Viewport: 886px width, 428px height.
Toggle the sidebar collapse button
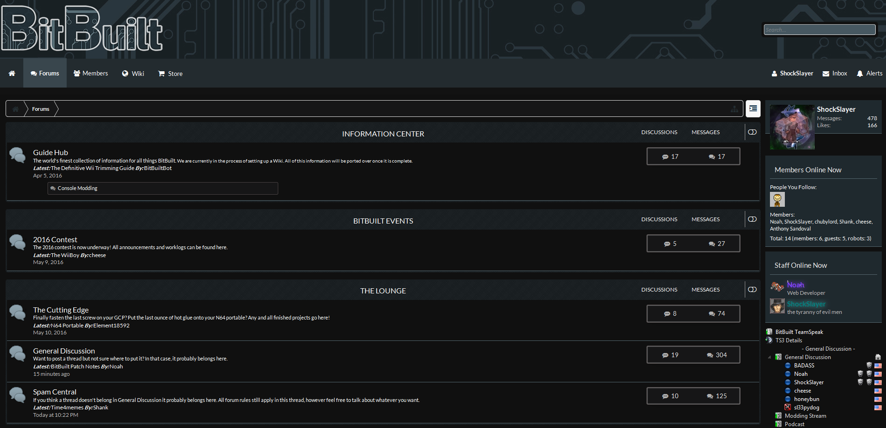(x=753, y=109)
